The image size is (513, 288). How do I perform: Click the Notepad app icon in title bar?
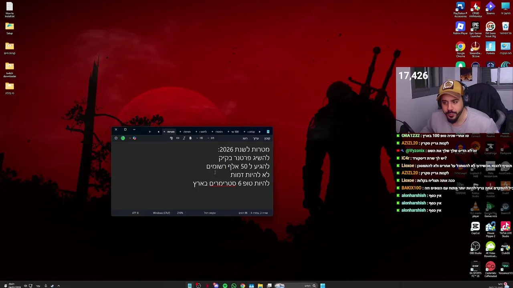[268, 132]
